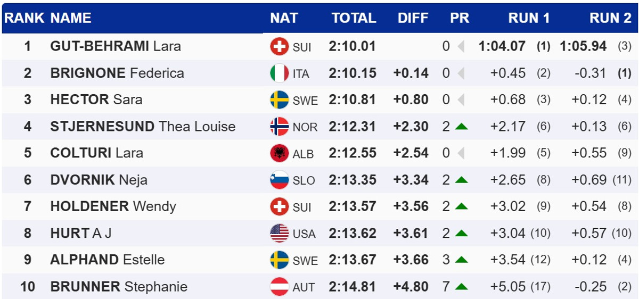The height and width of the screenshot is (299, 639).
Task: Click the NAT column header
Action: click(284, 18)
